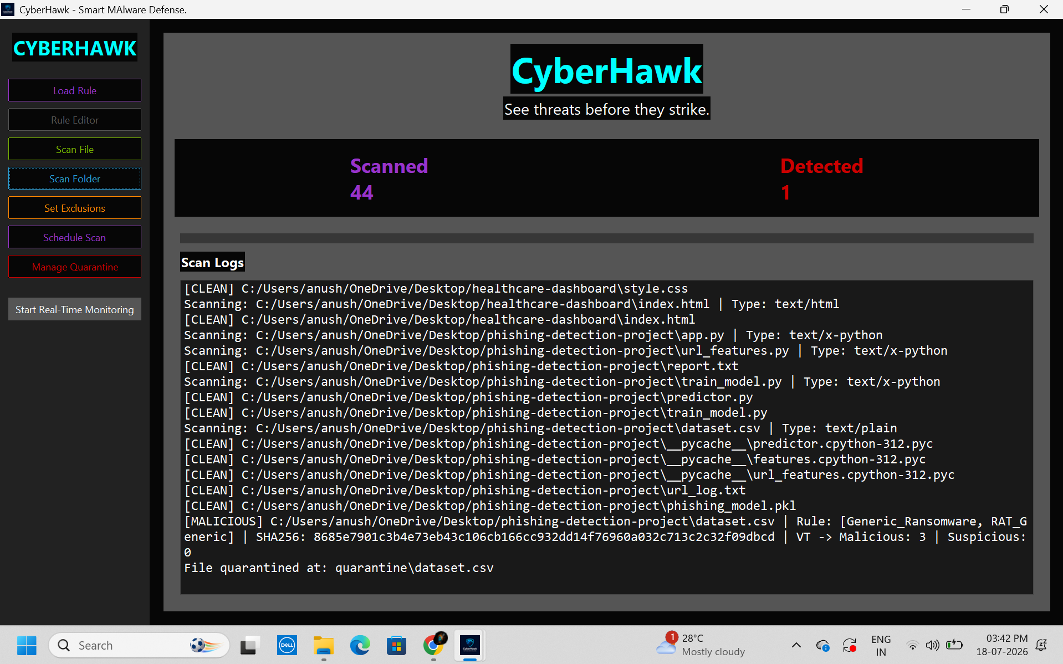Image resolution: width=1063 pixels, height=664 pixels.
Task: Click the taskbar Search box
Action: tap(139, 645)
